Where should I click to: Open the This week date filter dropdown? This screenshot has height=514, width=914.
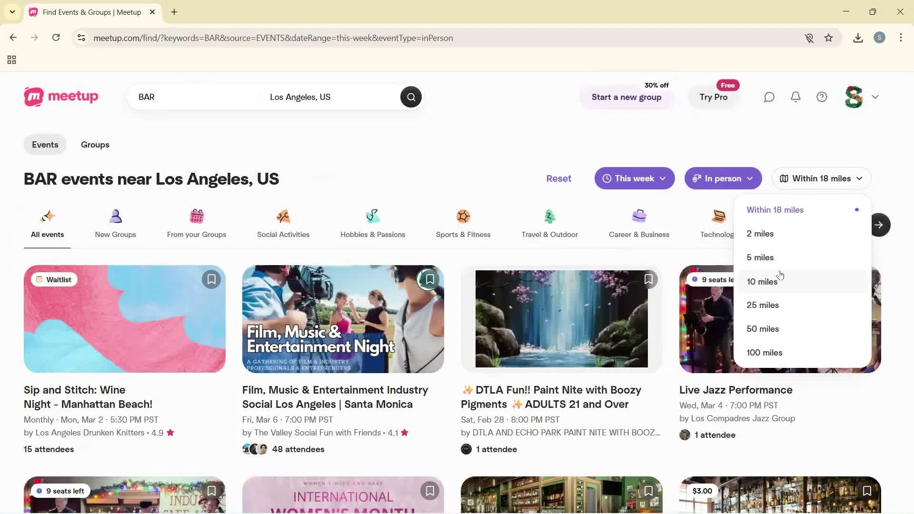point(634,178)
